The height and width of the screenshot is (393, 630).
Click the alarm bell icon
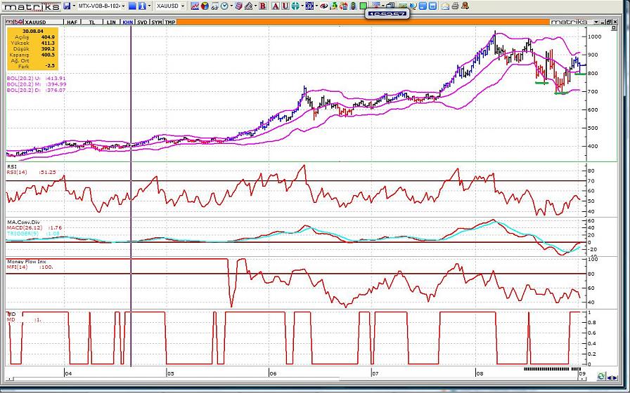click(465, 6)
